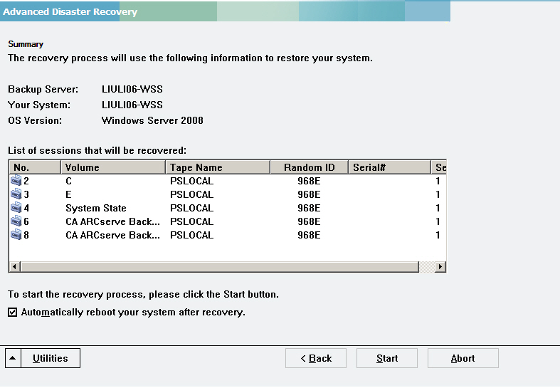Start the recovery process
The height and width of the screenshot is (388, 560).
(x=387, y=358)
